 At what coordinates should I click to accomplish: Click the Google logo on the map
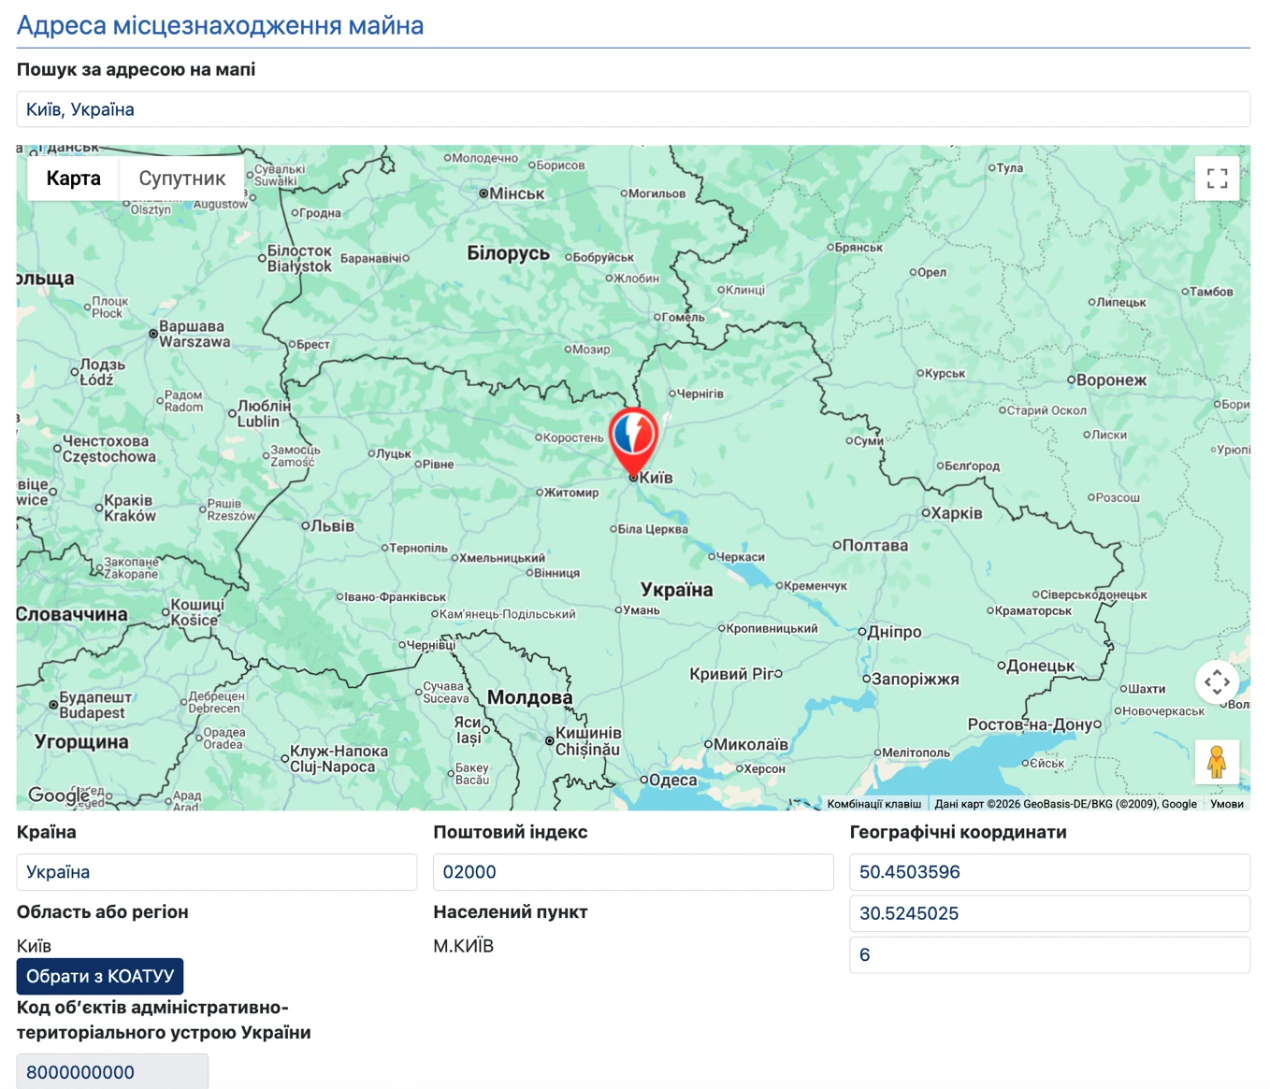point(58,795)
